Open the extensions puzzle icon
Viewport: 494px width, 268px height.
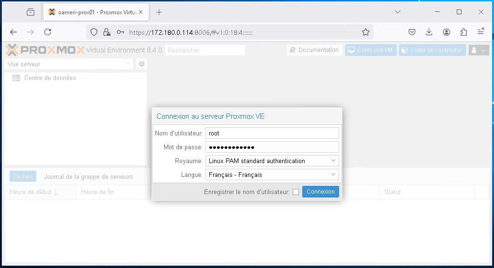[x=463, y=32]
